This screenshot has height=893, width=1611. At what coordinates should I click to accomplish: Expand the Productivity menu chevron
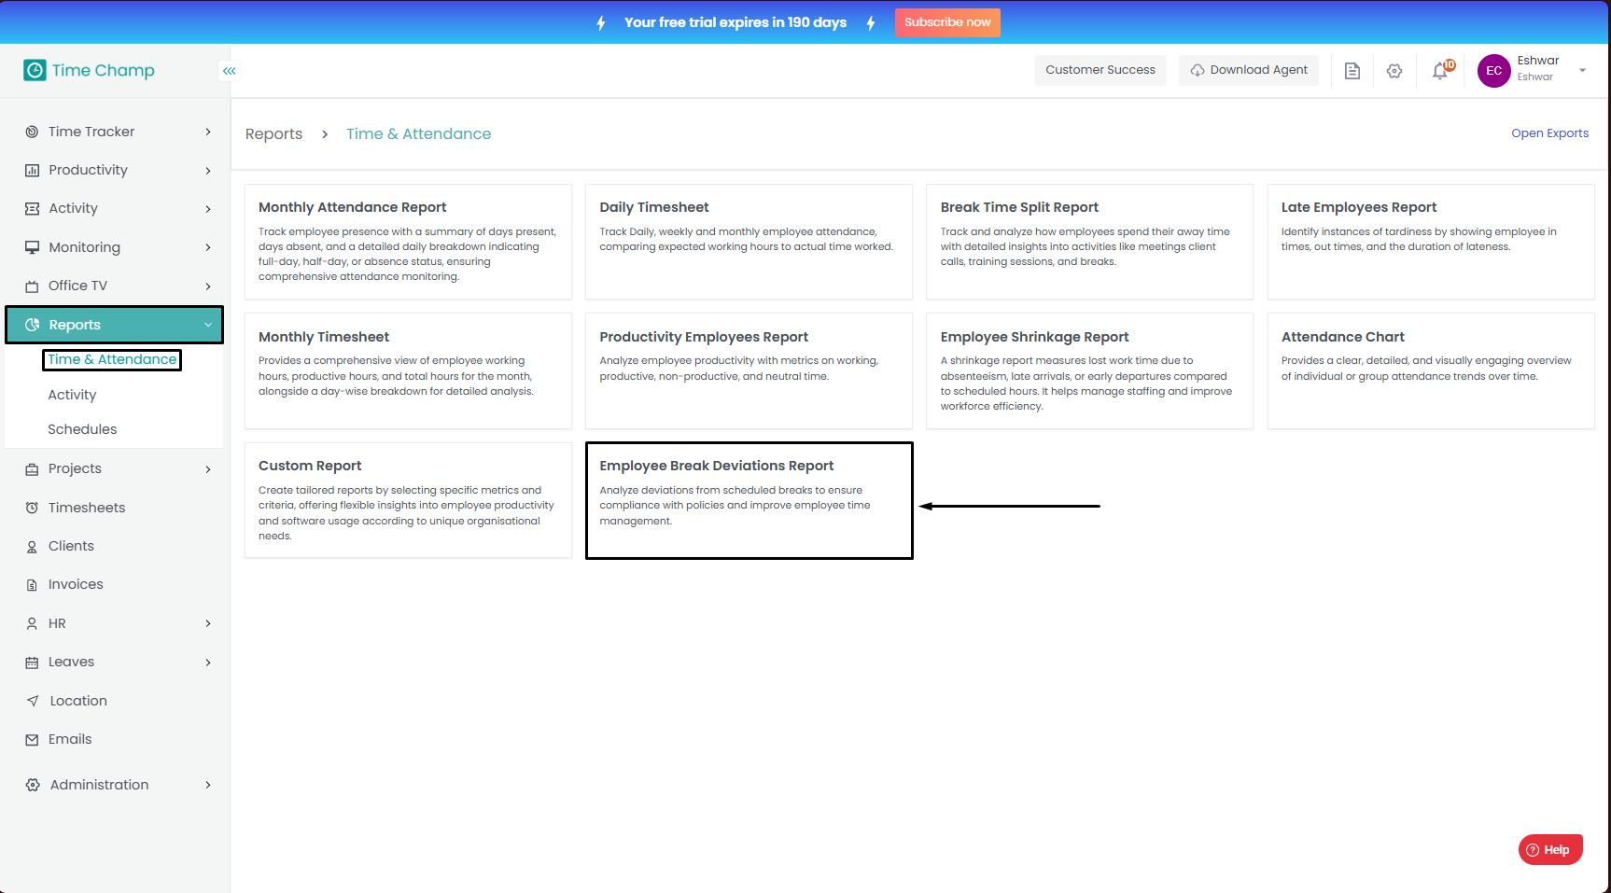point(208,171)
